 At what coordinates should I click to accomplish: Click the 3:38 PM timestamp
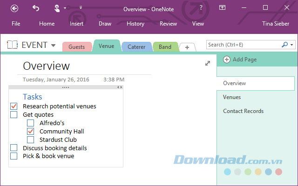(114, 80)
